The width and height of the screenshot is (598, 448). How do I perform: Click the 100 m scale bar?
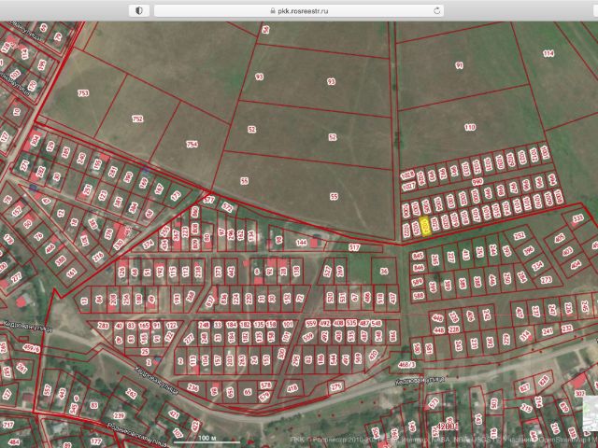(x=204, y=440)
